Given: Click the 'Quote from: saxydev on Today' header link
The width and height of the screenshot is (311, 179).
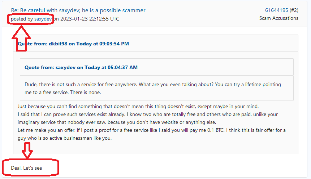Looking at the screenshot, I should pos(81,67).
